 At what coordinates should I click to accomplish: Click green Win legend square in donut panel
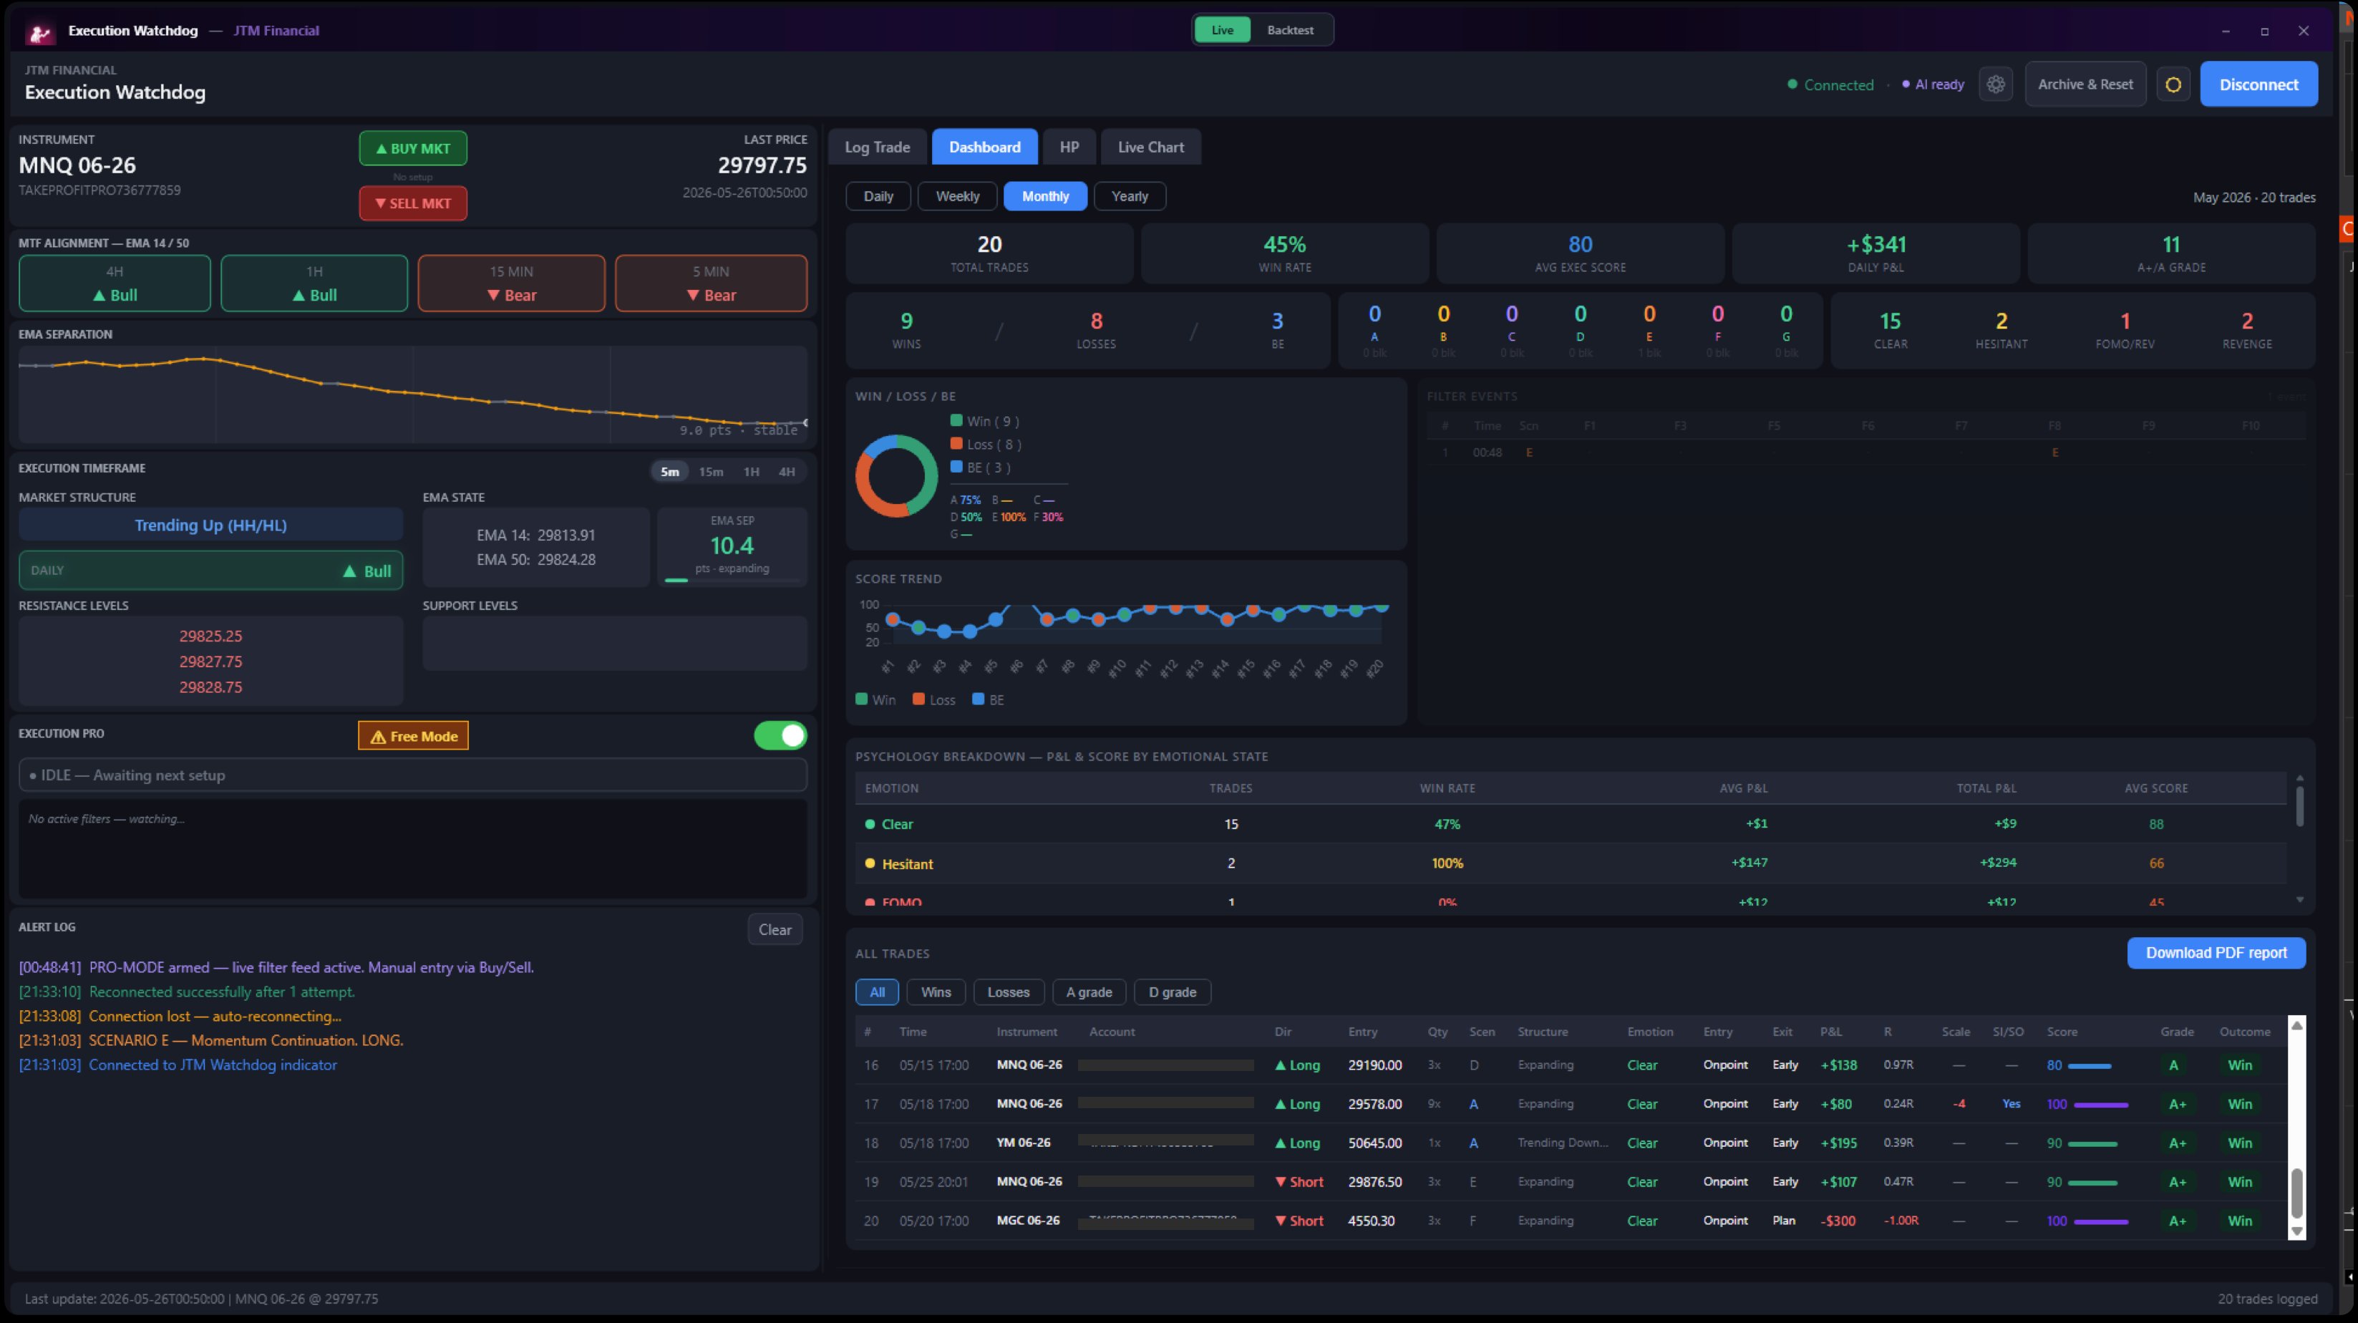coord(956,420)
